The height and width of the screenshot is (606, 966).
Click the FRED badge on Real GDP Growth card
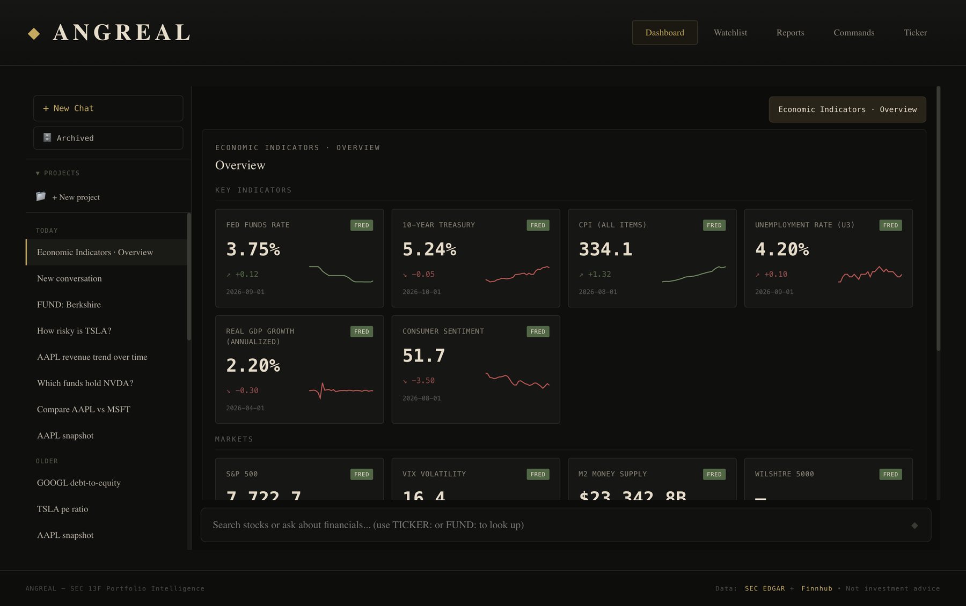(362, 331)
